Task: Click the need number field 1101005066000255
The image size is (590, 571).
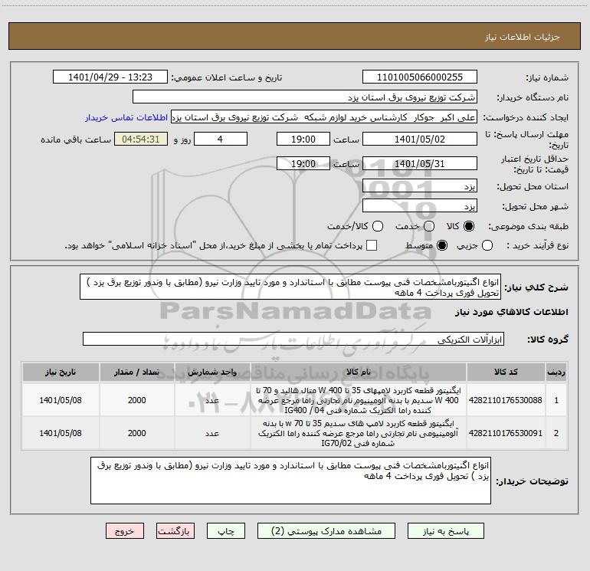Action: pos(420,77)
